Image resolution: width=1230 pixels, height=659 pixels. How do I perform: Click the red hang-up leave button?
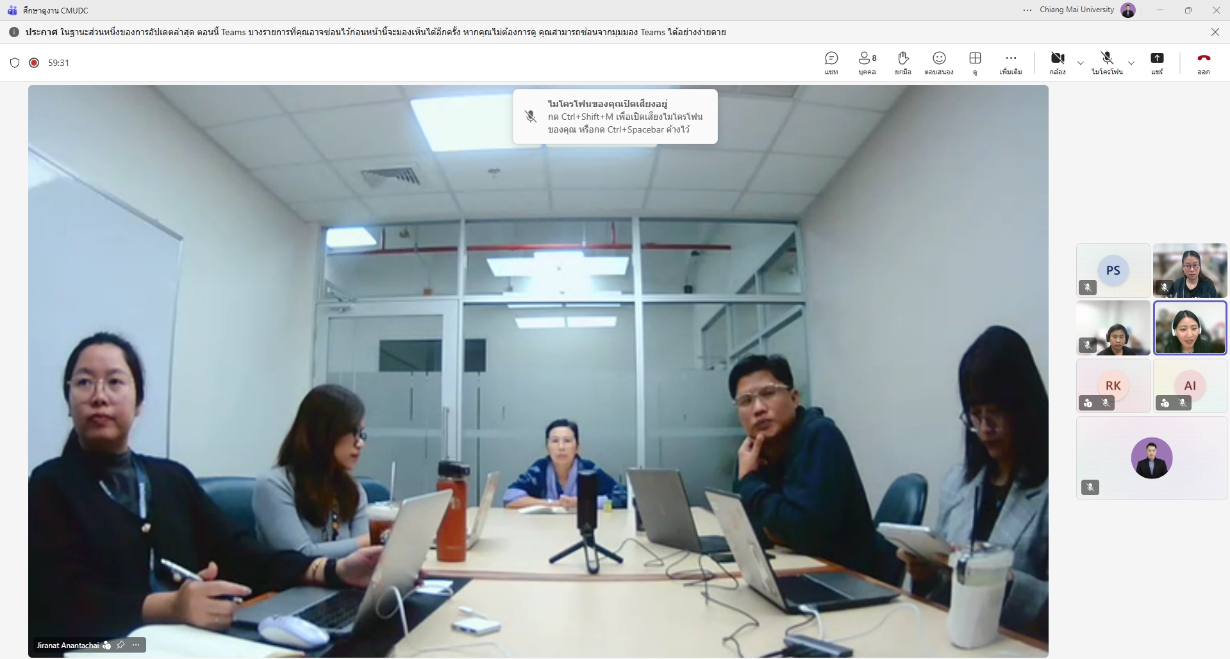(x=1203, y=62)
